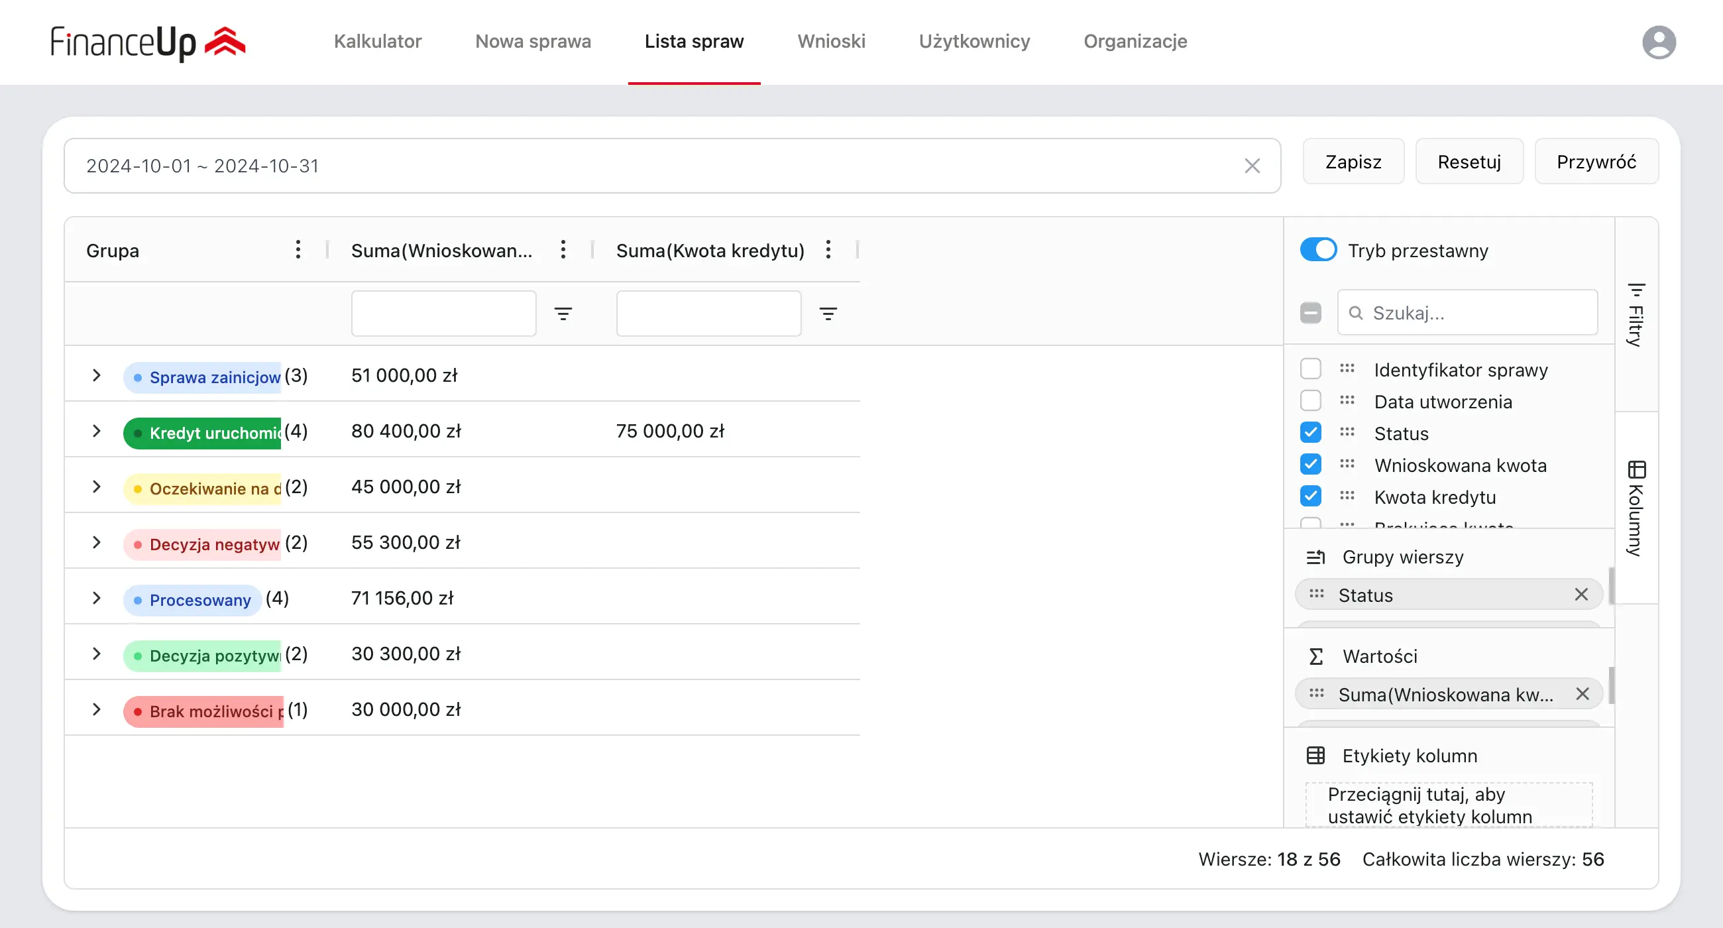Click the Resetuj button
1723x928 pixels.
(1469, 161)
